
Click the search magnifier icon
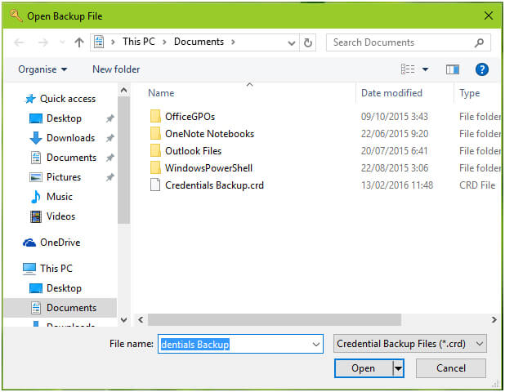coord(479,42)
